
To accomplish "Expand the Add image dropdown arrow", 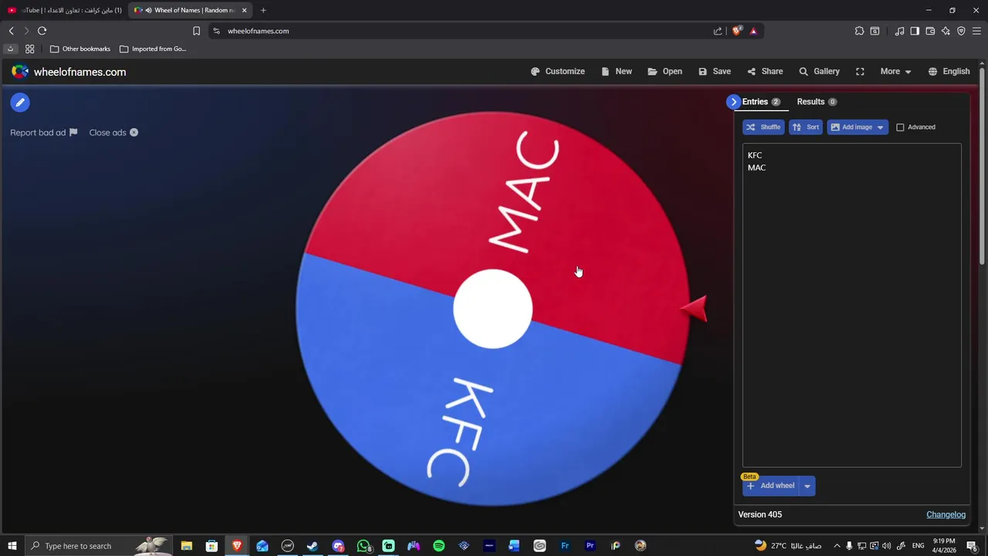I will point(881,127).
